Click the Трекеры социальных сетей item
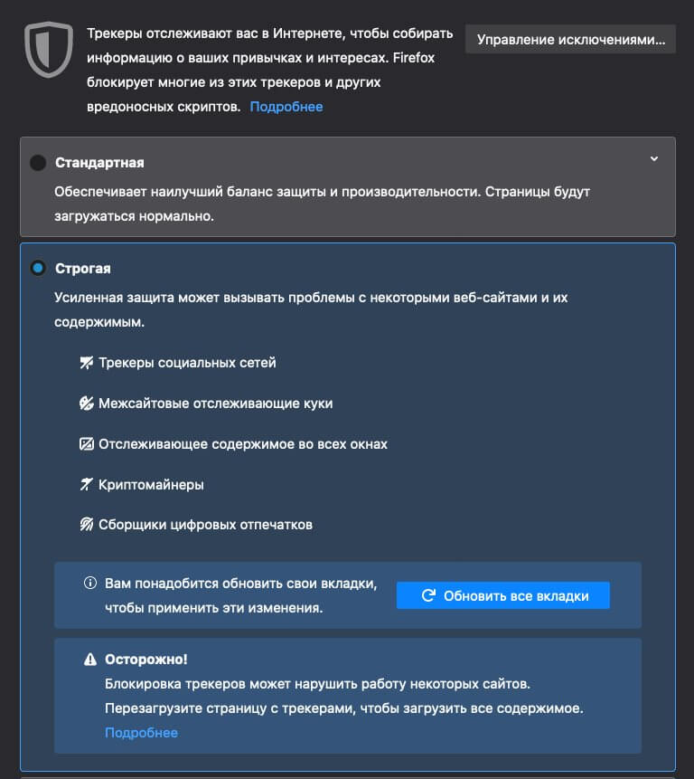 click(x=187, y=363)
